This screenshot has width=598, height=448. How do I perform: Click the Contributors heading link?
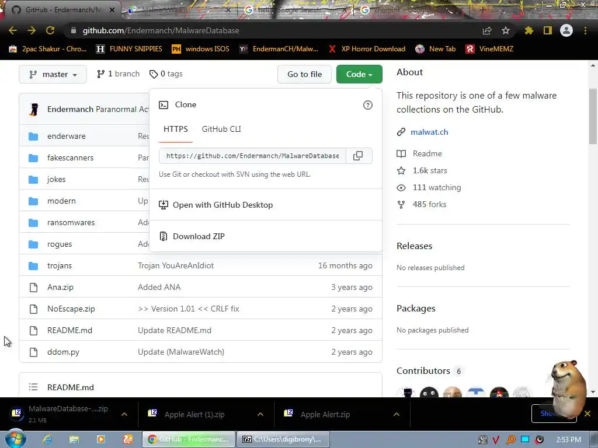423,371
